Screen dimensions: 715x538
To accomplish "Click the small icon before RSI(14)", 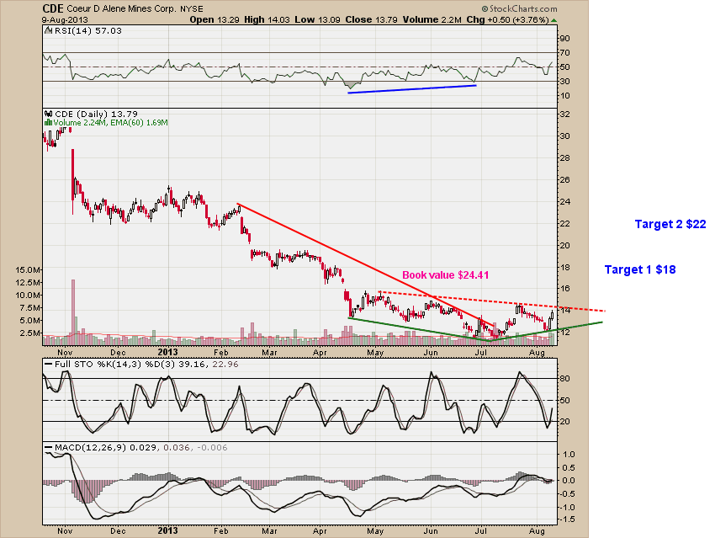I will [x=48, y=30].
